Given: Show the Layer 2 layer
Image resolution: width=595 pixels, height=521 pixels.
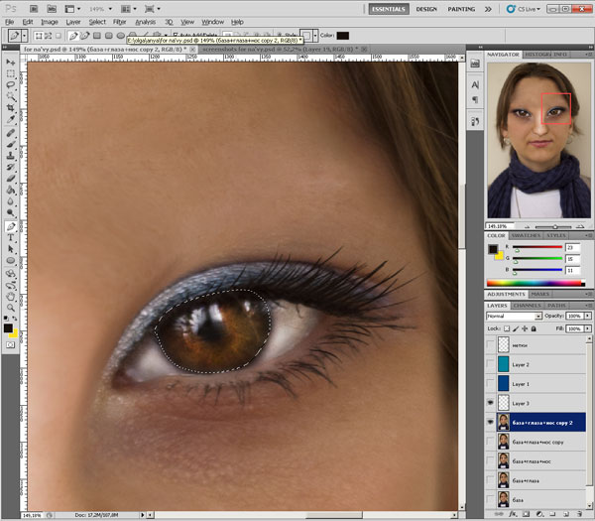Looking at the screenshot, I should click(x=492, y=364).
